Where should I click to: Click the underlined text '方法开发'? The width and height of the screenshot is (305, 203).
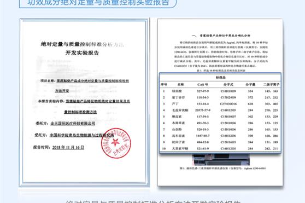pos(62,91)
